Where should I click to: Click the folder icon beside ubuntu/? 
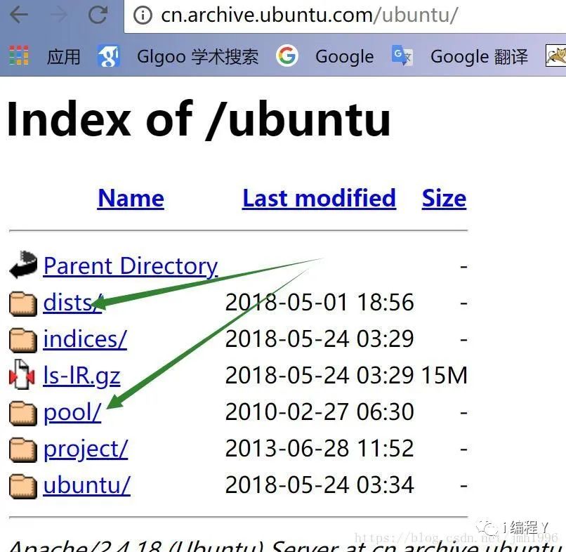tap(22, 486)
